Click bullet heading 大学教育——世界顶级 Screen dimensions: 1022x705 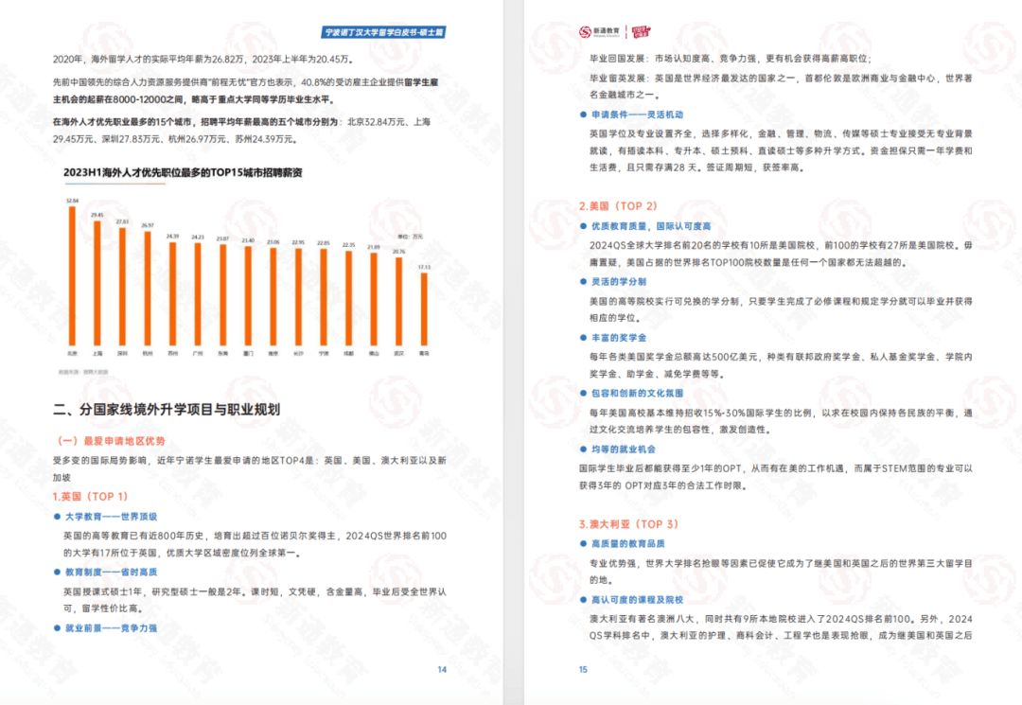tap(111, 517)
